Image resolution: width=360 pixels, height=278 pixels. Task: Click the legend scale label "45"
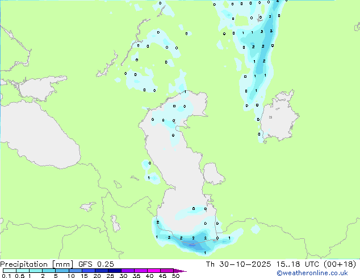point(162,276)
